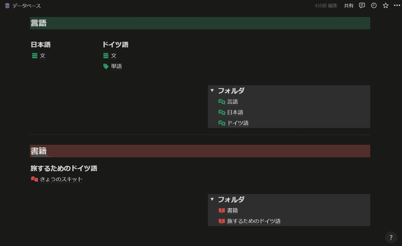402x246 pixels.
Task: Click the green 言語 heading block
Action: coord(200,23)
